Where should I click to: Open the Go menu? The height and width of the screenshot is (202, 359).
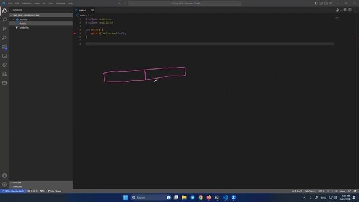click(x=44, y=3)
